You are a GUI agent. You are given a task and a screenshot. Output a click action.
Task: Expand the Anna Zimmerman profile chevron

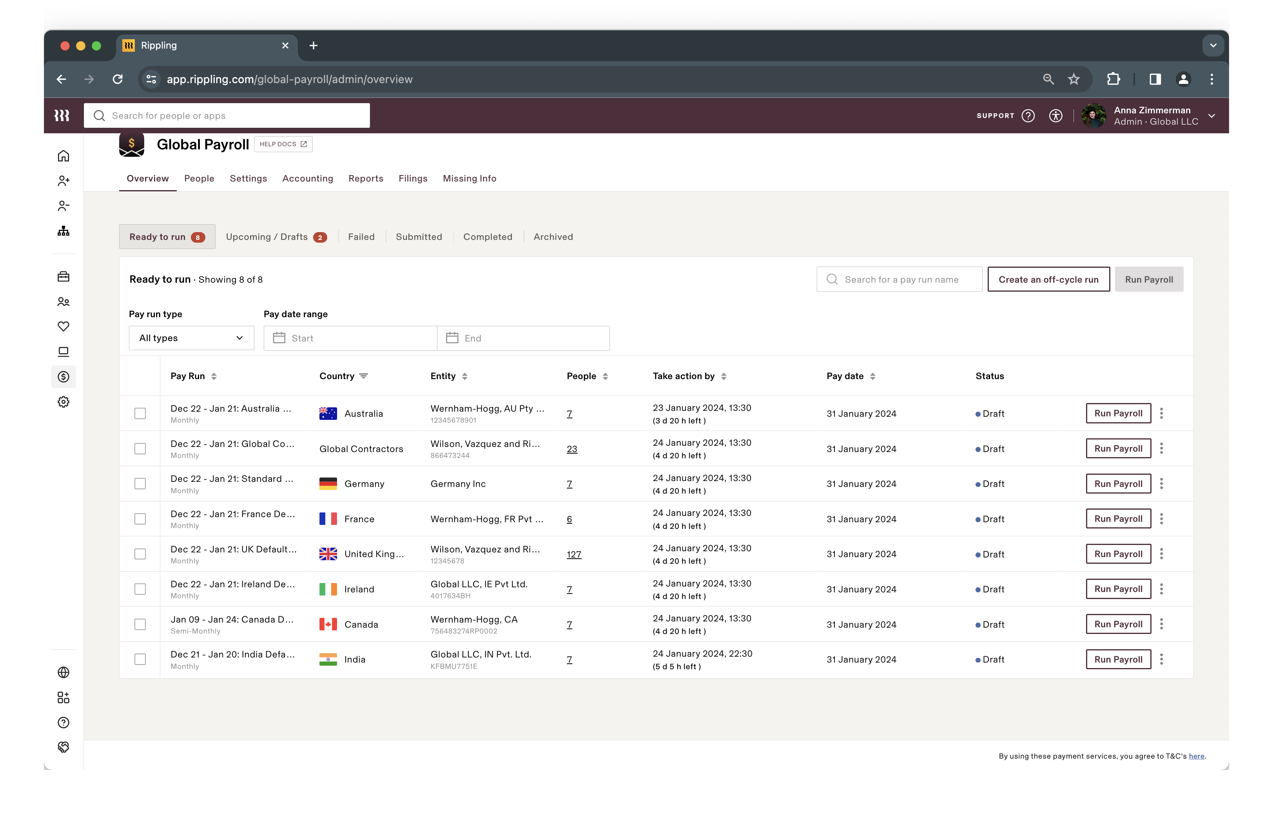[1212, 116]
